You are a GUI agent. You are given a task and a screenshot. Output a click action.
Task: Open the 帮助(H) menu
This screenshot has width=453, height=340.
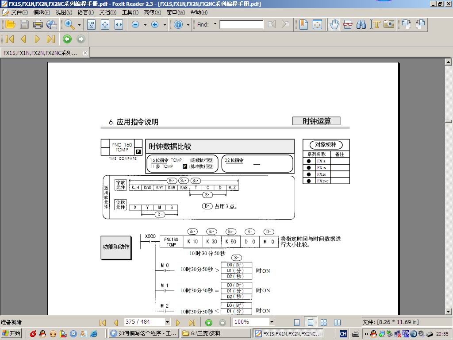[199, 12]
